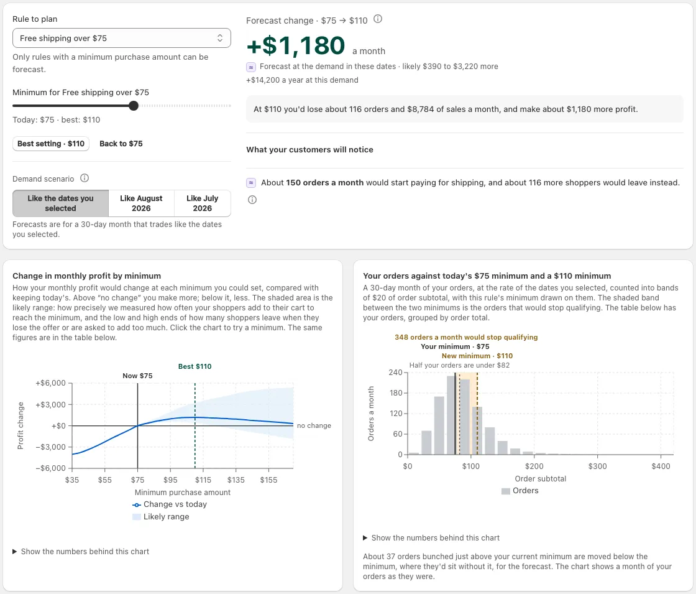Viewport: 696px width, 594px height.
Task: Click the minimum purchase slider handle
Action: [x=134, y=106]
